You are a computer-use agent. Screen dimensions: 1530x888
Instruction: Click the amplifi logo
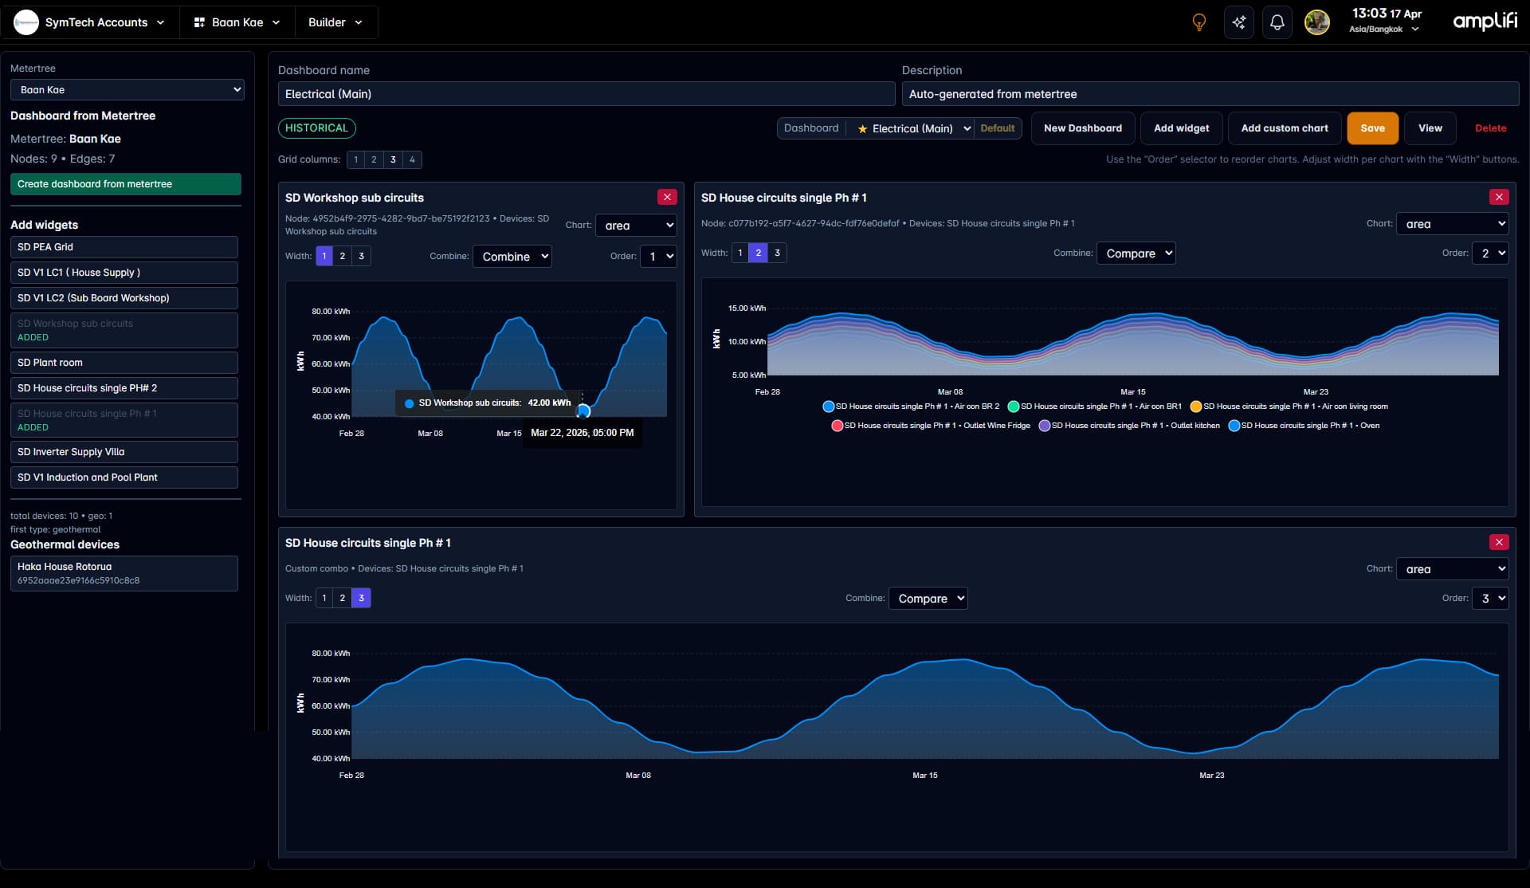point(1485,22)
